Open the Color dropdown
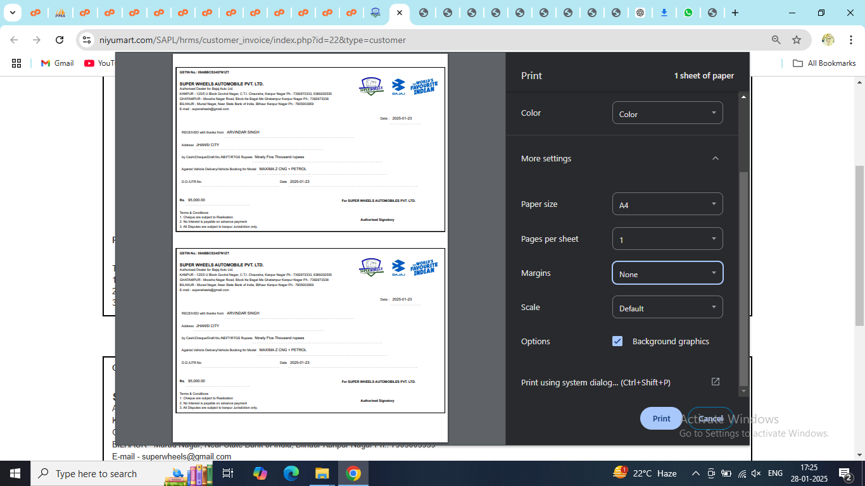Image resolution: width=865 pixels, height=486 pixels. (x=667, y=113)
